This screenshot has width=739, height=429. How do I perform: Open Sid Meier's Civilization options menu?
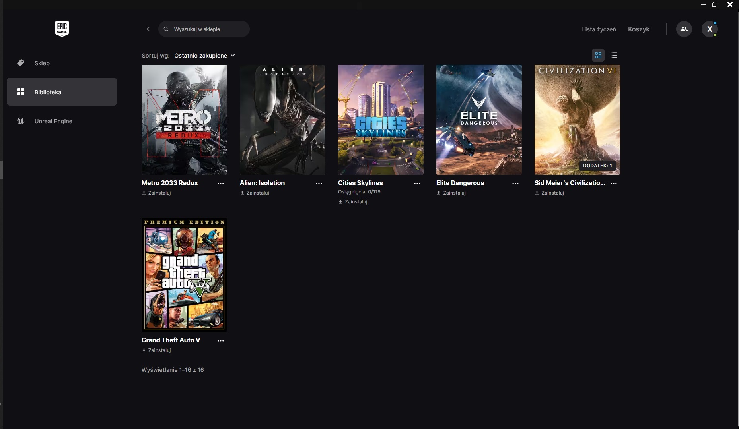pyautogui.click(x=613, y=184)
